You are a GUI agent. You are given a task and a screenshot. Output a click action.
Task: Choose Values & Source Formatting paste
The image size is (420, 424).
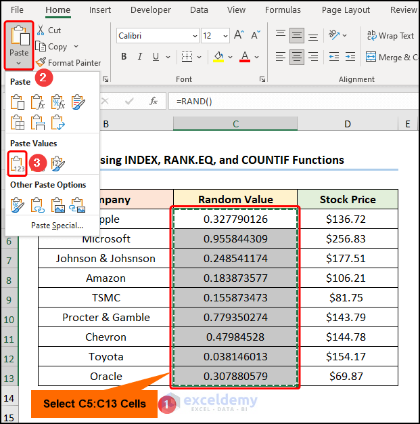click(x=57, y=164)
